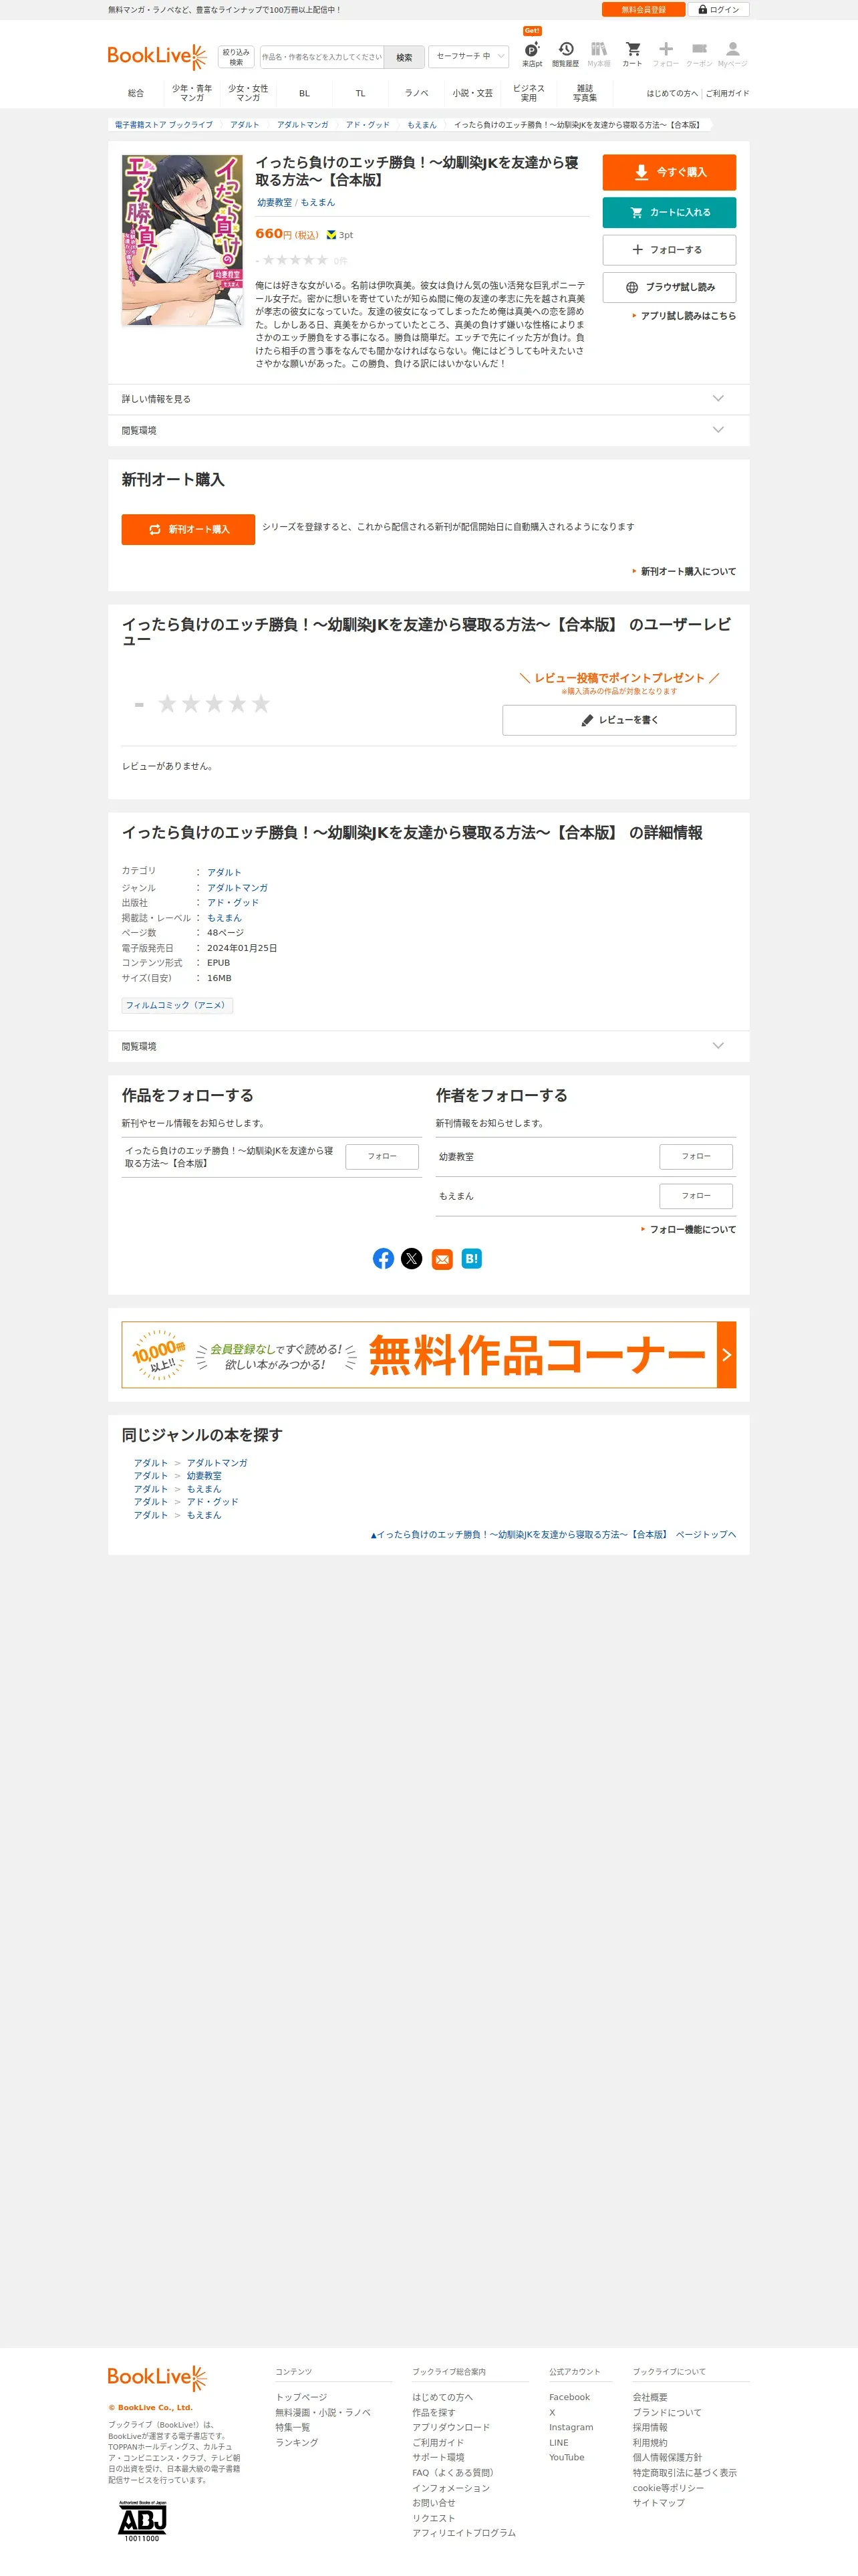The image size is (858, 2576).
Task: Click the フィルムコミック（アニメ）tag
Action: click(x=177, y=1005)
